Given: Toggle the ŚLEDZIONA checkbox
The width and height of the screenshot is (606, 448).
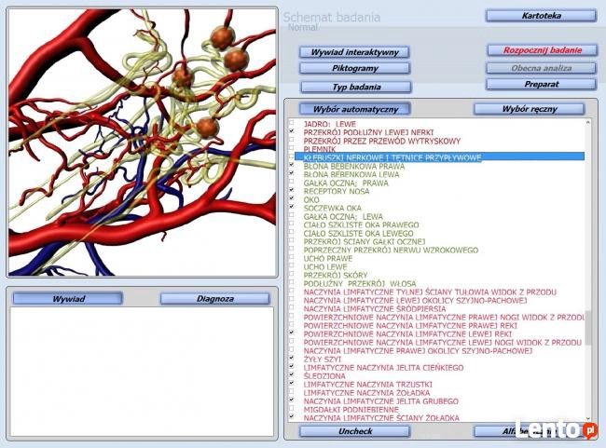Looking at the screenshot, I should click(x=292, y=374).
